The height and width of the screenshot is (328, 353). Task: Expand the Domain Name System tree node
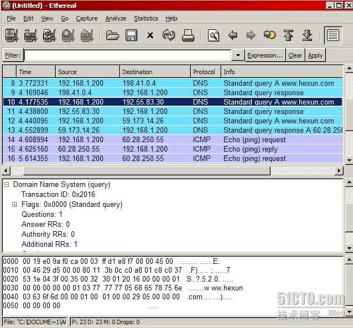(7, 185)
